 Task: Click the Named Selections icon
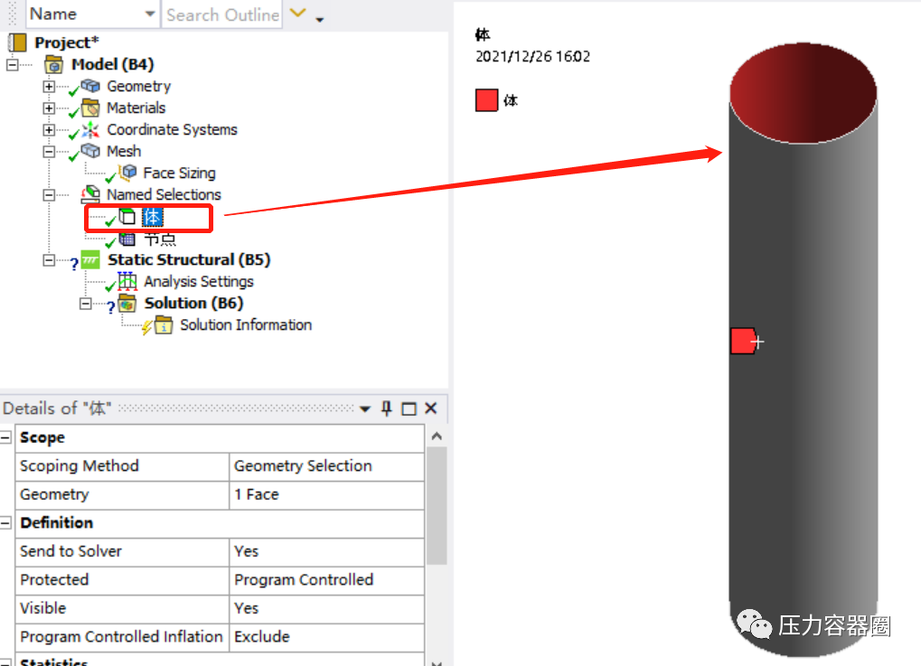[x=90, y=194]
